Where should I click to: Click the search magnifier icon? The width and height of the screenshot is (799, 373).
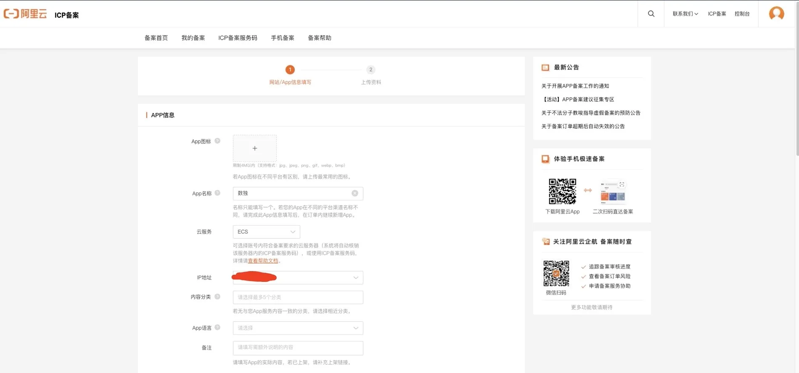pos(651,14)
